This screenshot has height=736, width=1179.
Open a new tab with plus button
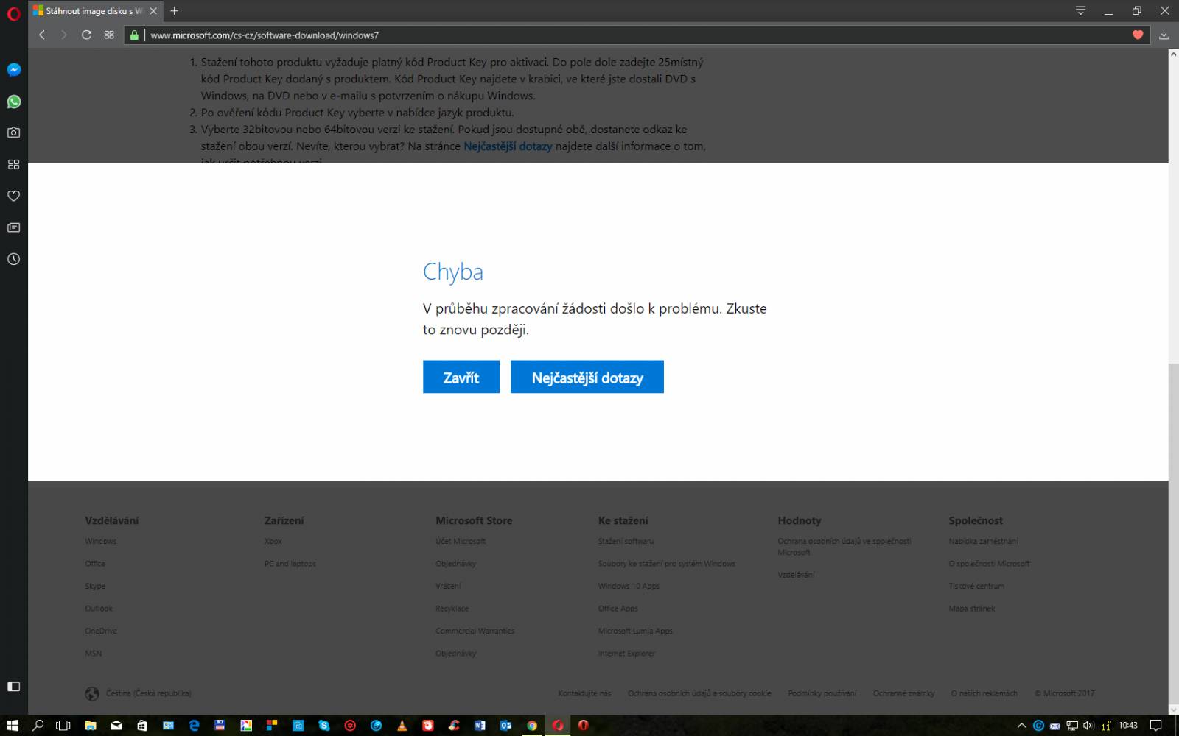[x=174, y=11]
